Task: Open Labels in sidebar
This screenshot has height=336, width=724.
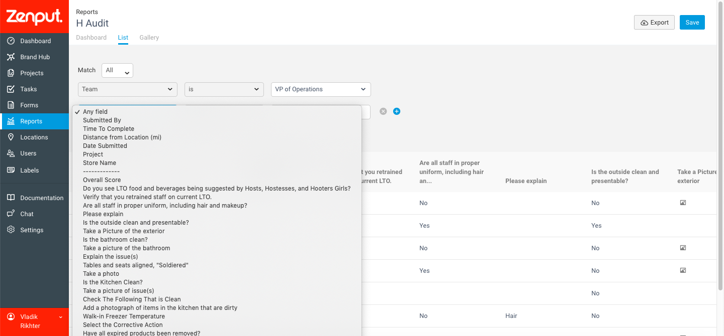Action: (34, 171)
